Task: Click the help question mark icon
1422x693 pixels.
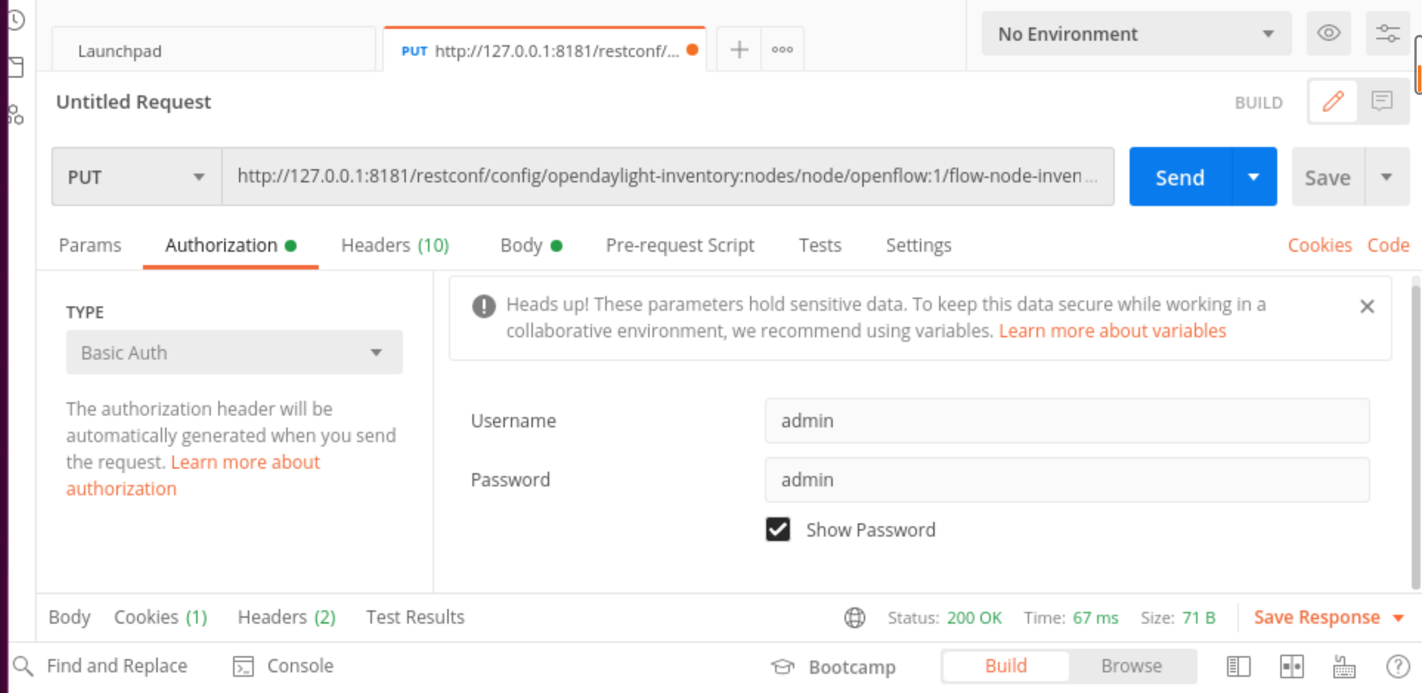Action: click(x=1397, y=666)
